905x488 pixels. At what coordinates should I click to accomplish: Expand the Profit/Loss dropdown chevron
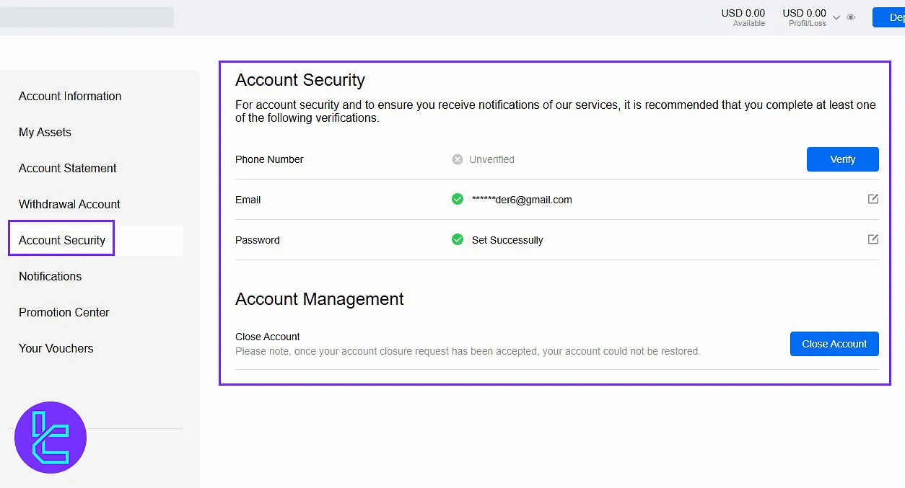[x=836, y=17]
